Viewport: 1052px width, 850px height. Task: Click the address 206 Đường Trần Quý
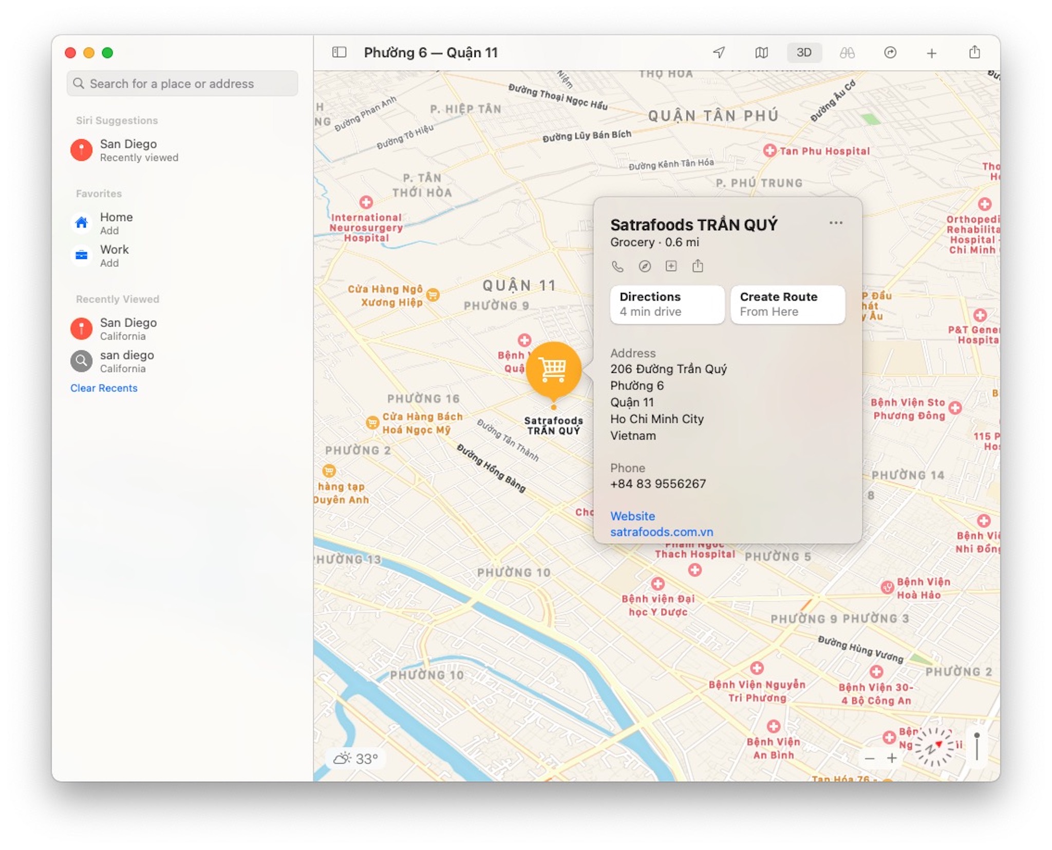tap(668, 369)
